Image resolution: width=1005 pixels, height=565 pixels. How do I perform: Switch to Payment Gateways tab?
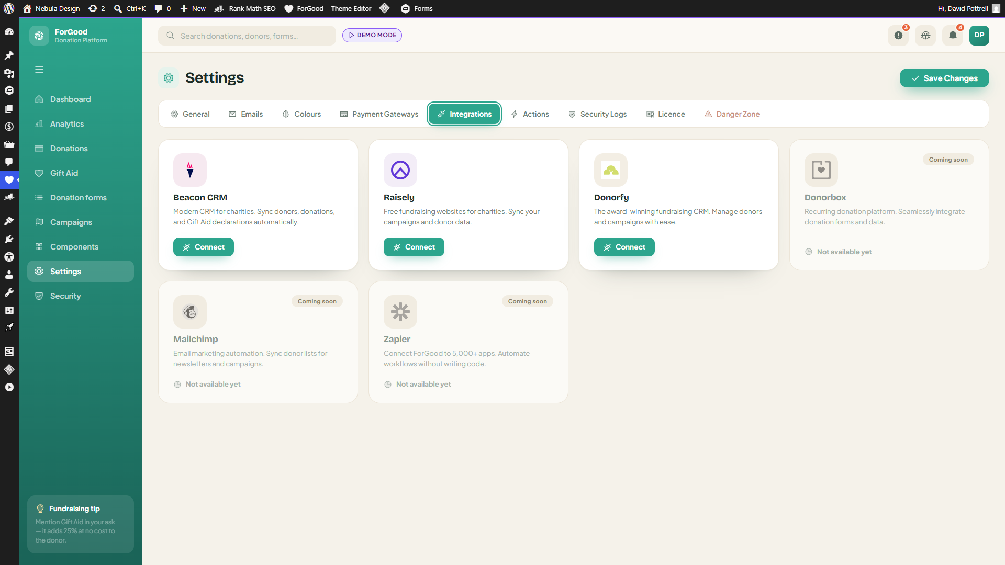coord(379,114)
